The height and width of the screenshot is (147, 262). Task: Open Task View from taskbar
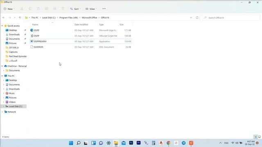[86, 143]
